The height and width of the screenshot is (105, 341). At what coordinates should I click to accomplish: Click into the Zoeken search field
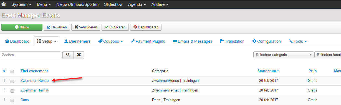[x=31, y=55]
